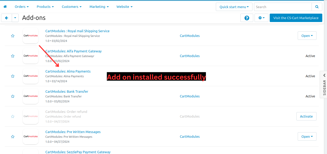Go back using the arrow button

pos(7,18)
